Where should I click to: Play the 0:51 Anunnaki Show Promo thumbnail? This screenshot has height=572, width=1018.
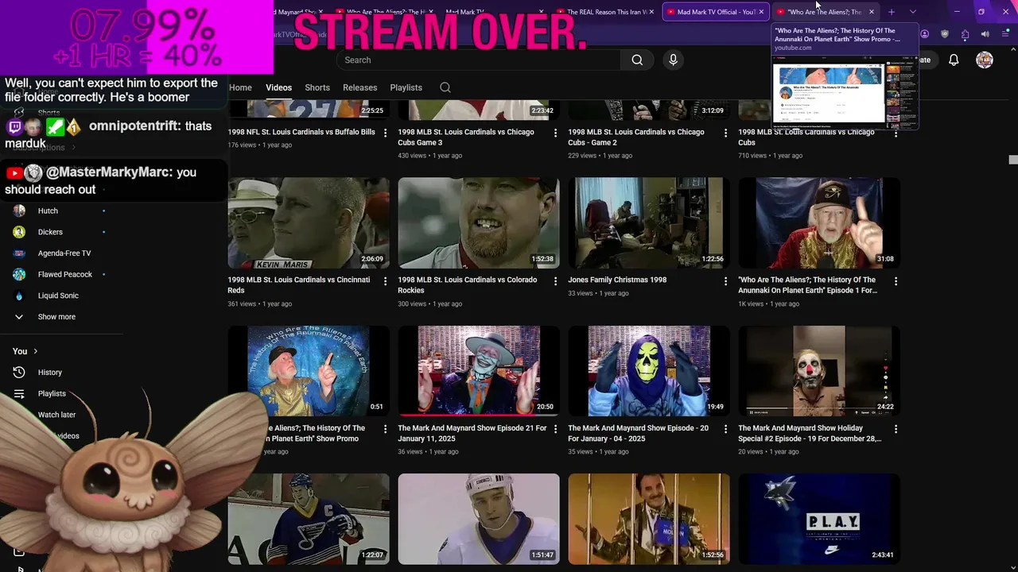[x=309, y=371]
